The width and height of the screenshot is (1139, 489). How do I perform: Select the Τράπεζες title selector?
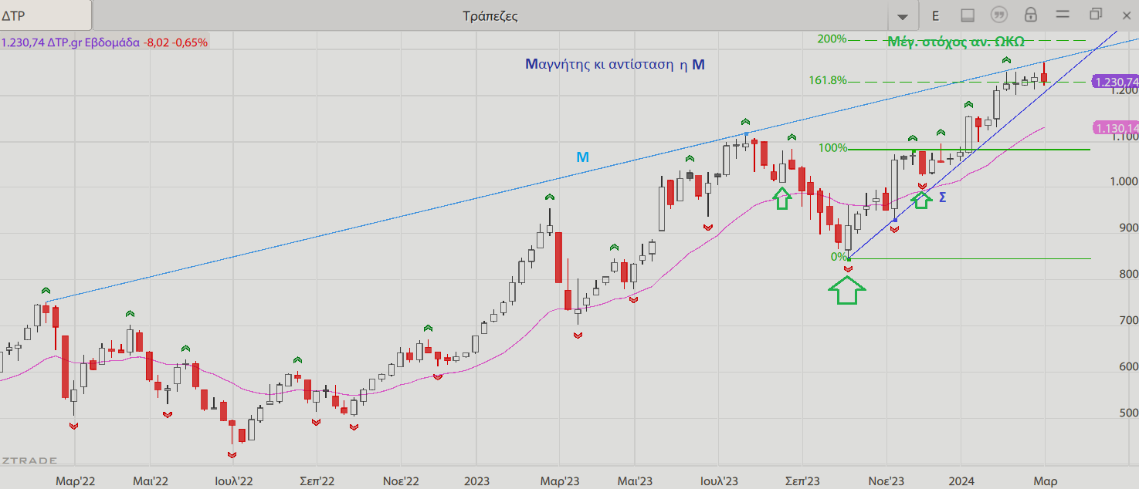click(490, 15)
